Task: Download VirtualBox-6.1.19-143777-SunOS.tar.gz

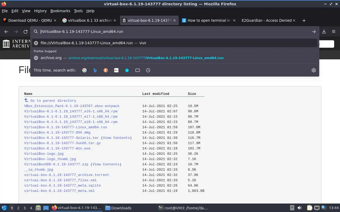Action: tap(62, 143)
